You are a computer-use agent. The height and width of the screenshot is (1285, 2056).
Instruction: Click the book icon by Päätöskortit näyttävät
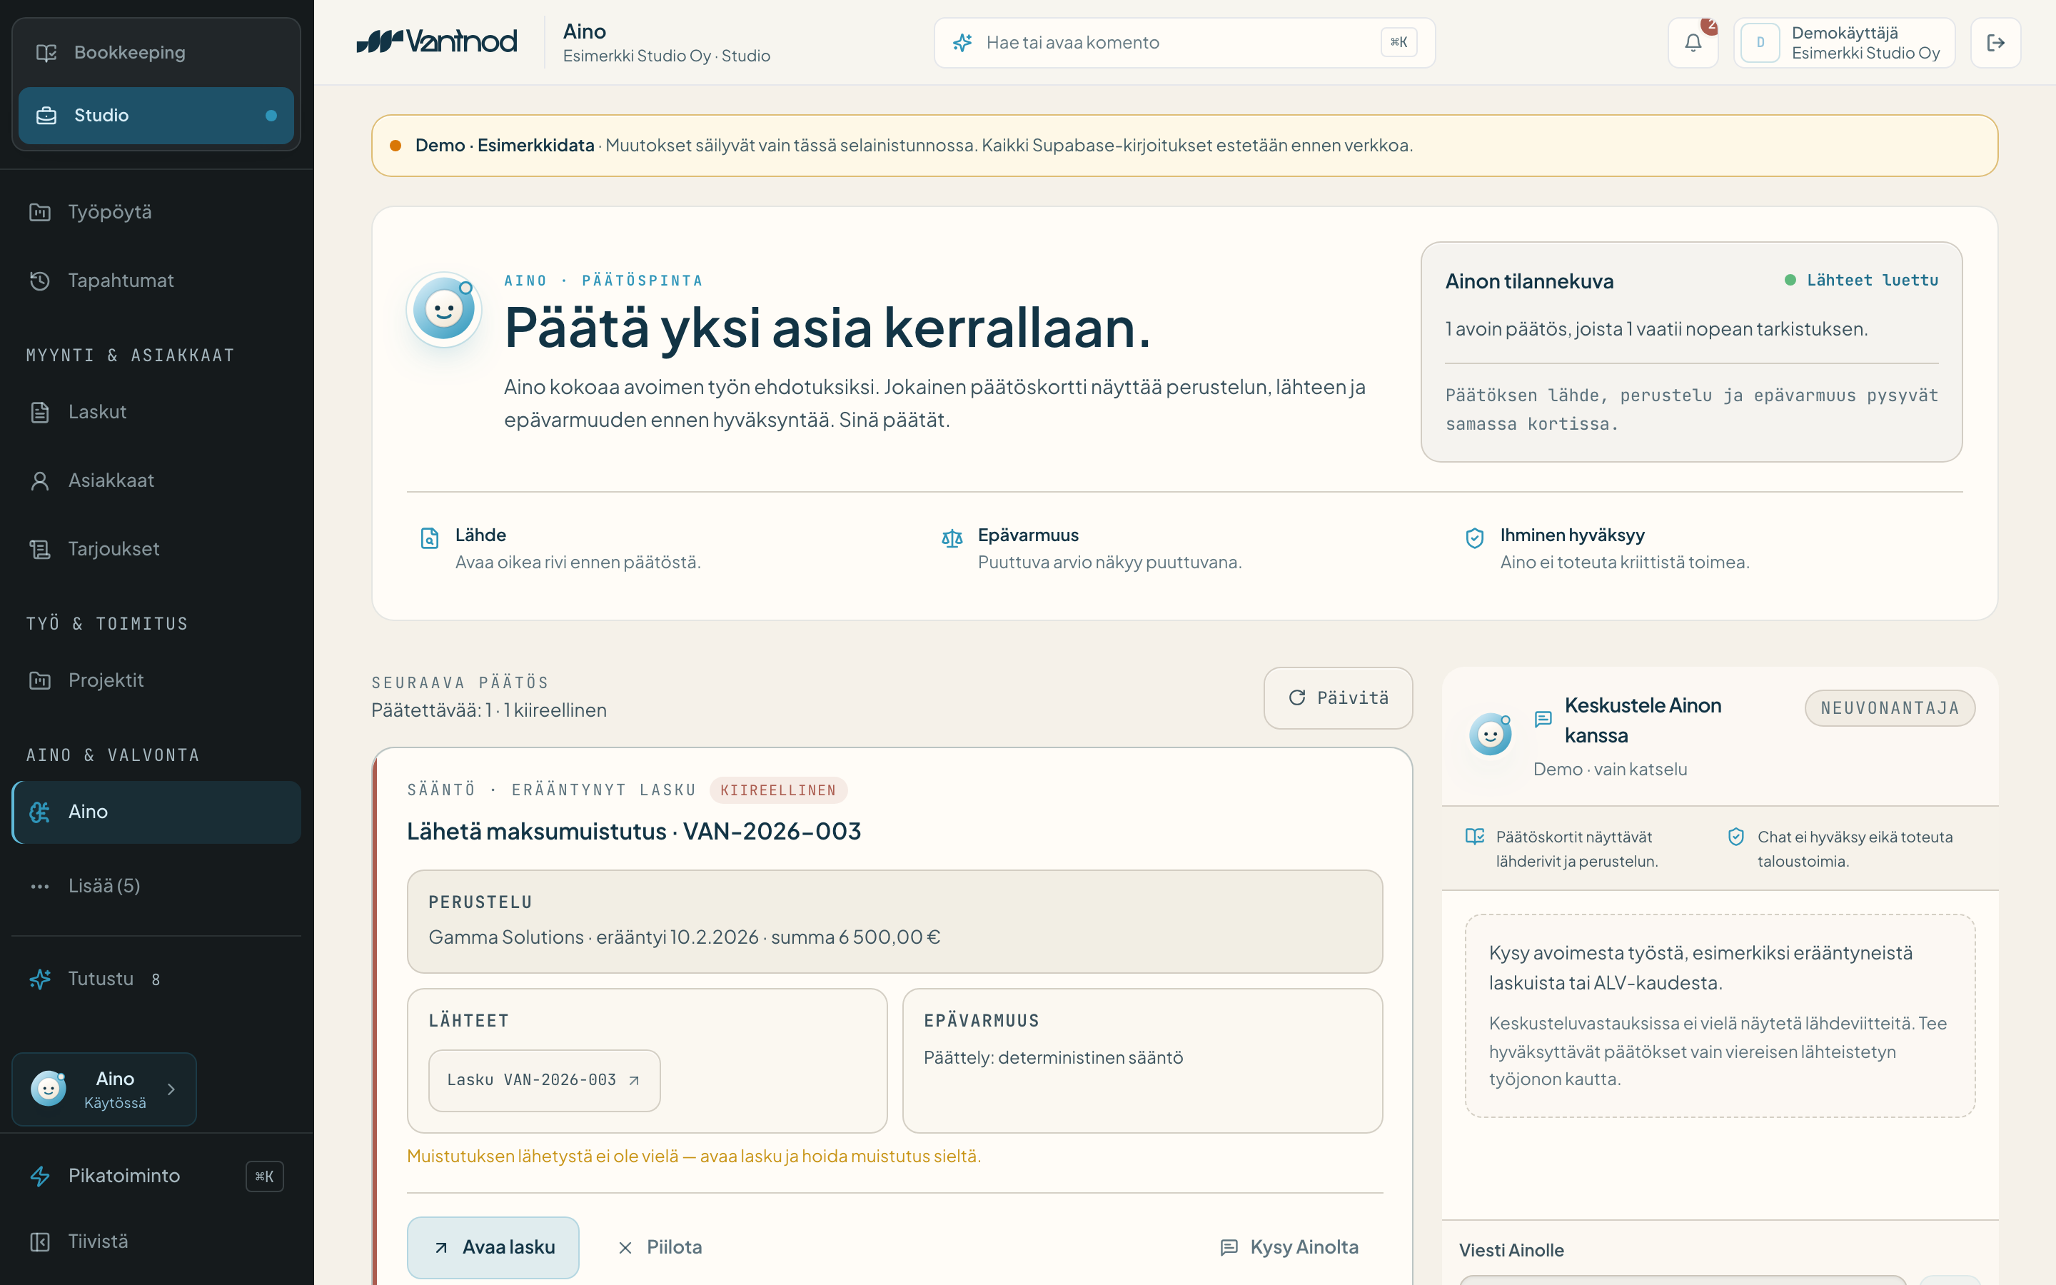point(1475,836)
